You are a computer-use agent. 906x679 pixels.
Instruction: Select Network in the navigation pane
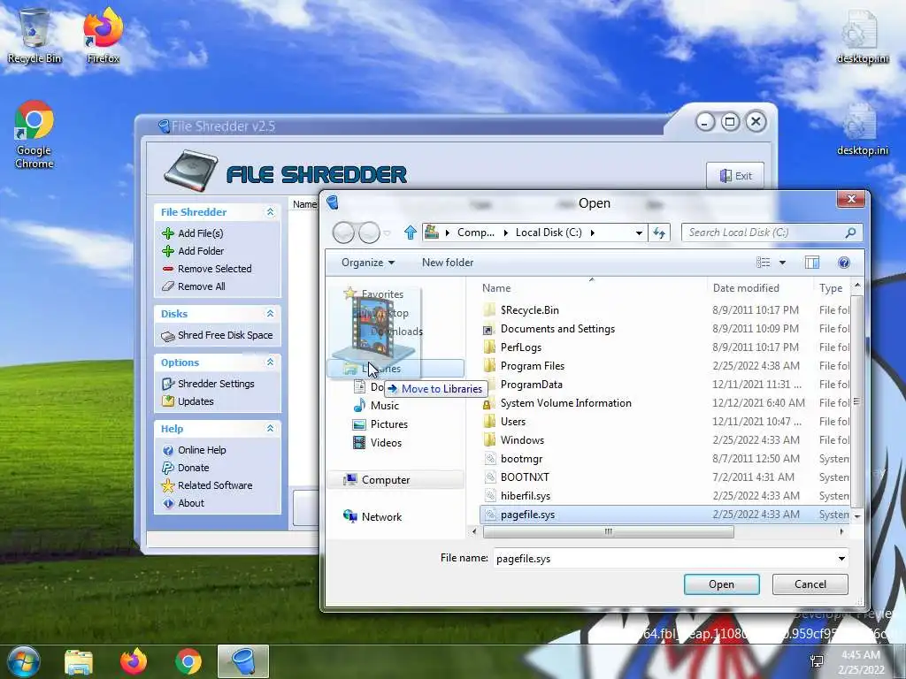click(372, 516)
